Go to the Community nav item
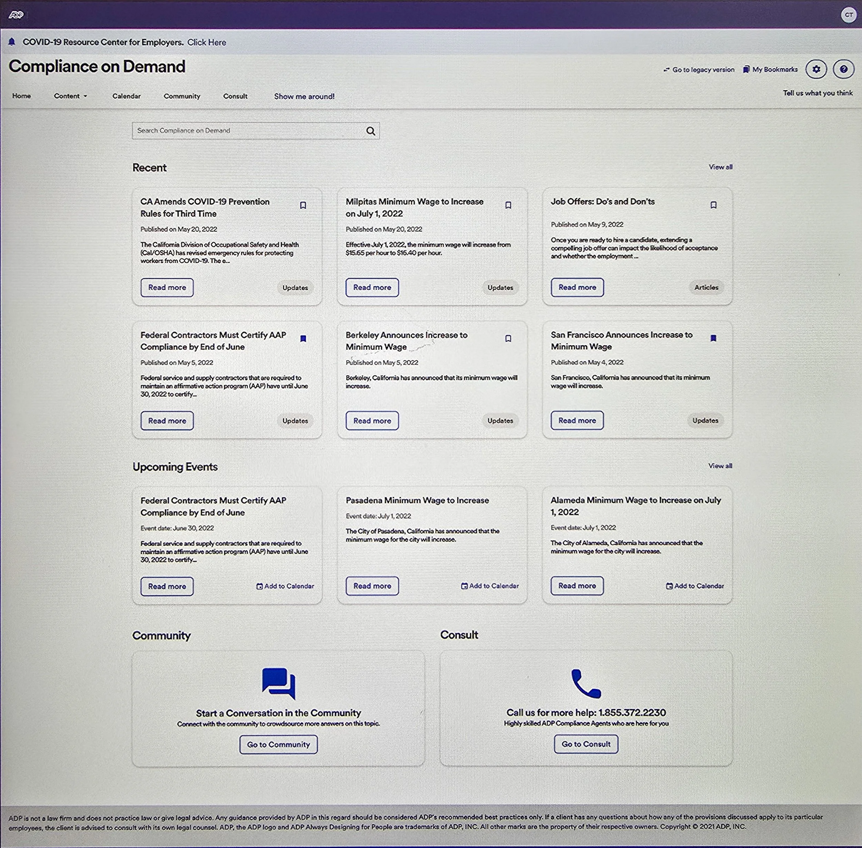This screenshot has width=862, height=848. [x=182, y=96]
